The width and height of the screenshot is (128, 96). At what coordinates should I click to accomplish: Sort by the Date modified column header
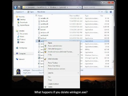[x=74, y=16]
